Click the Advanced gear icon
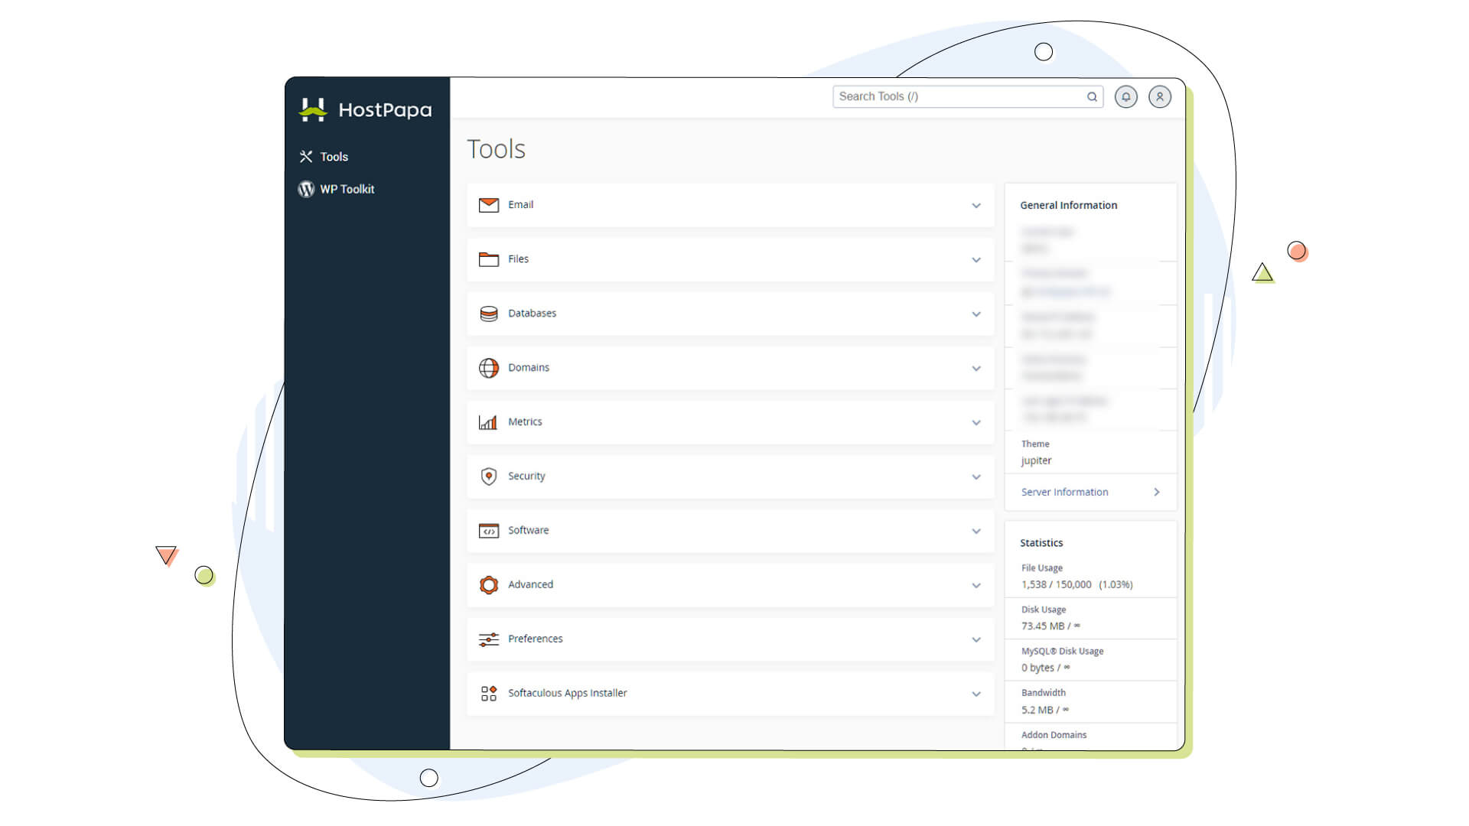This screenshot has height=826, width=1469. pos(488,585)
